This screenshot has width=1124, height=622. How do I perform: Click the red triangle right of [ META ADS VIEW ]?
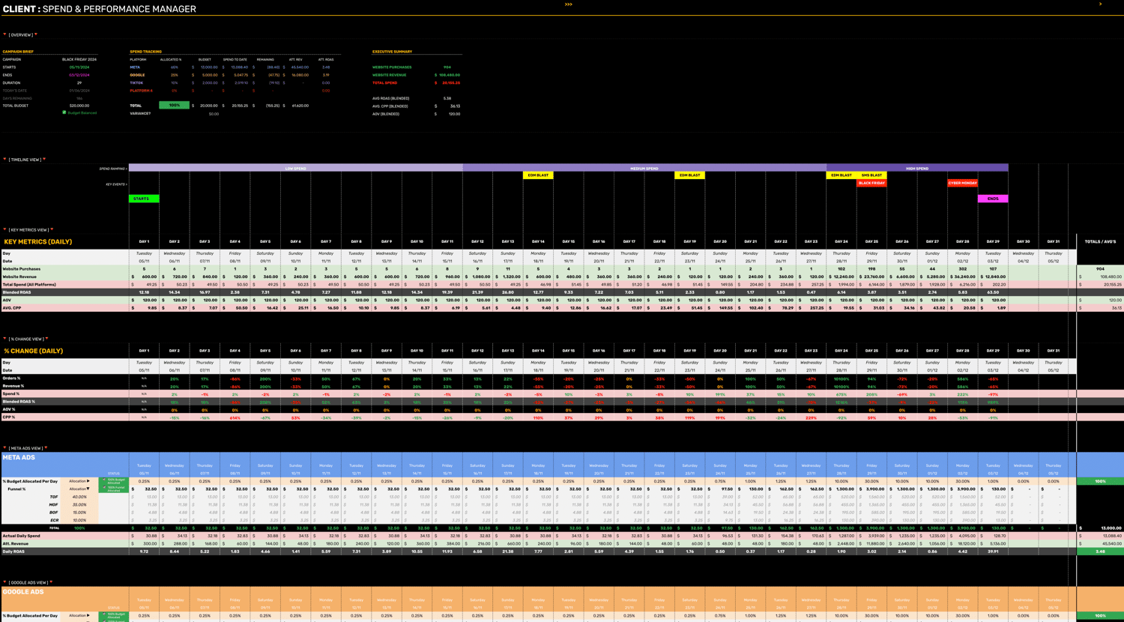point(46,448)
